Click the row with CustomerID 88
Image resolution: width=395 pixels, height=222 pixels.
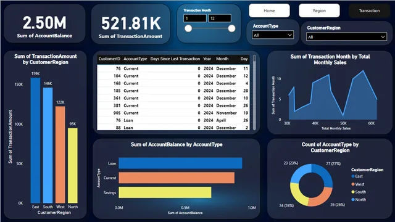pos(173,128)
